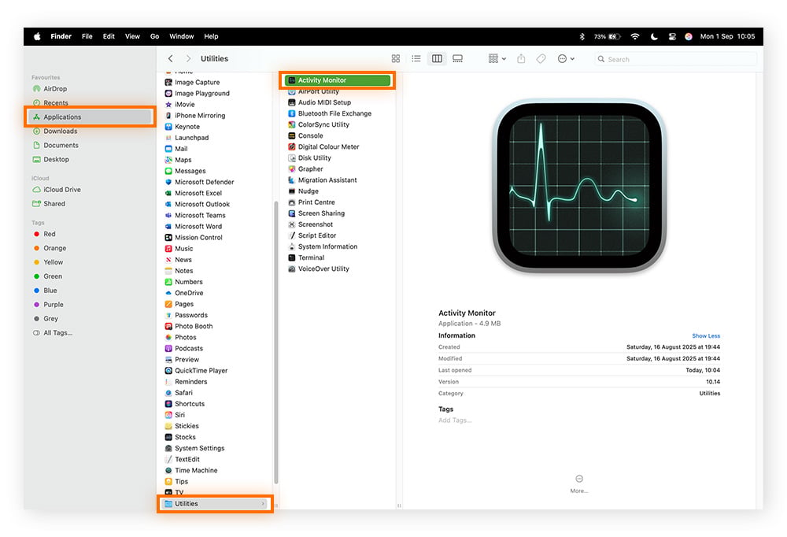Switch to gallery view
Image resolution: width=787 pixels, height=537 pixels.
tap(458, 59)
